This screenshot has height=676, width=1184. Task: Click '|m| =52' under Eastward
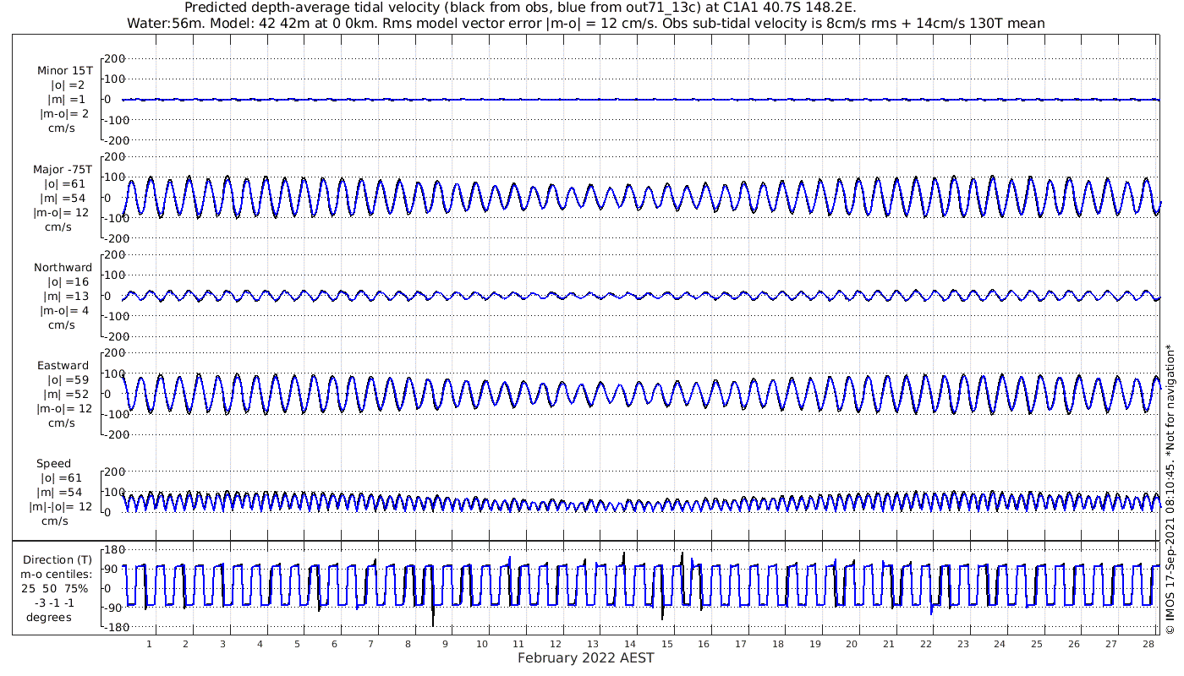point(67,395)
